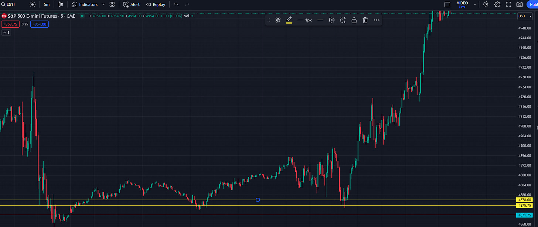Click the blue 4954.00 buy price button
Screen dimensions: 538x227
pyautogui.click(x=40, y=24)
